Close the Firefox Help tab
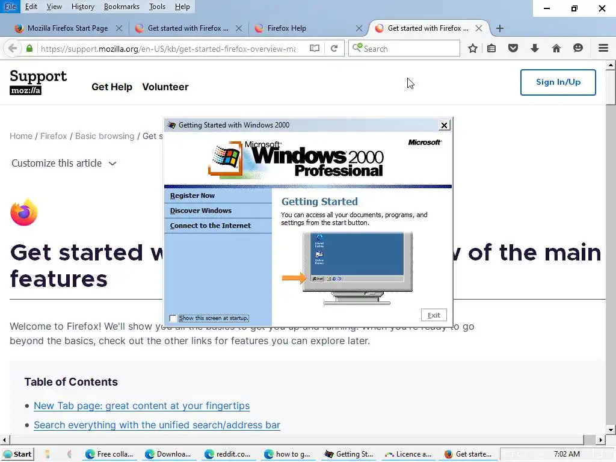Image resolution: width=616 pixels, height=462 pixels. [359, 28]
